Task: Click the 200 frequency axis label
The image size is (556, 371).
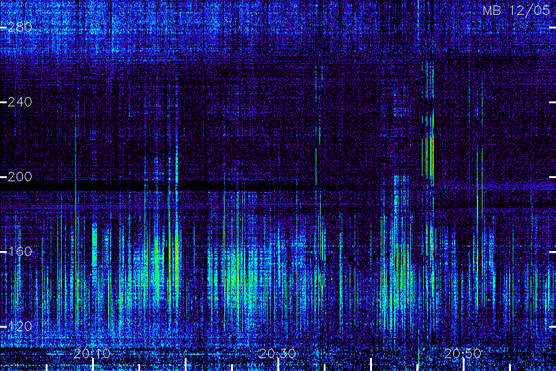Action: pyautogui.click(x=20, y=177)
